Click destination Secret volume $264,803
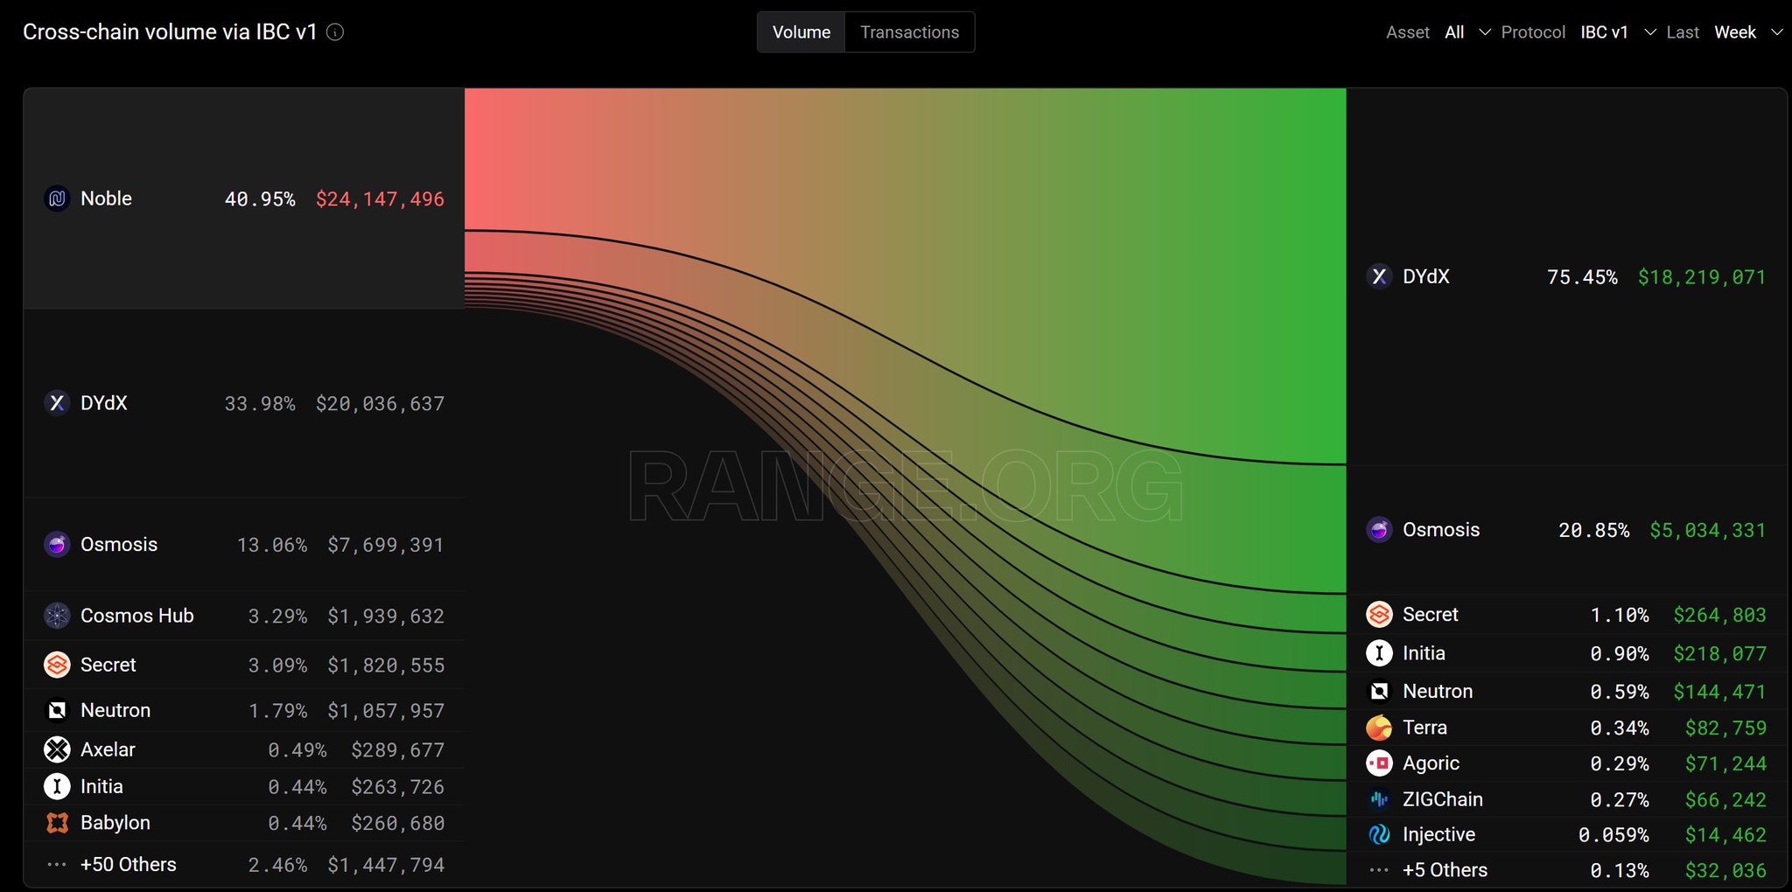1792x892 pixels. coord(1719,616)
